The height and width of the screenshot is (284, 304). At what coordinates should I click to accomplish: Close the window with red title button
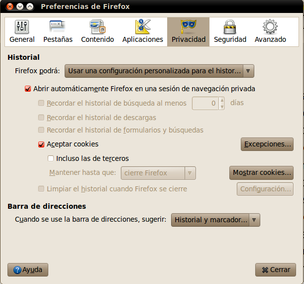(9, 6)
